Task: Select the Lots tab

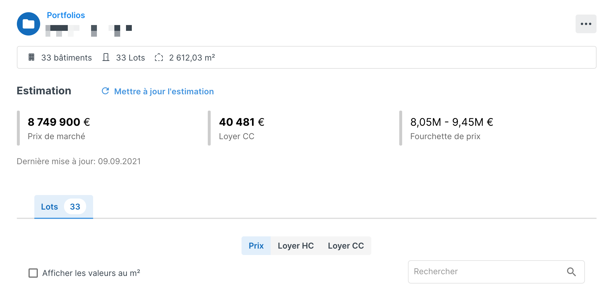Action: tap(63, 207)
